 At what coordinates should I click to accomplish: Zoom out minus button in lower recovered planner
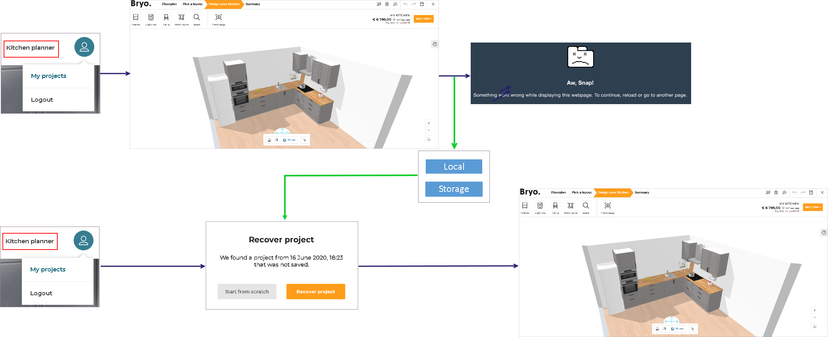(814, 317)
